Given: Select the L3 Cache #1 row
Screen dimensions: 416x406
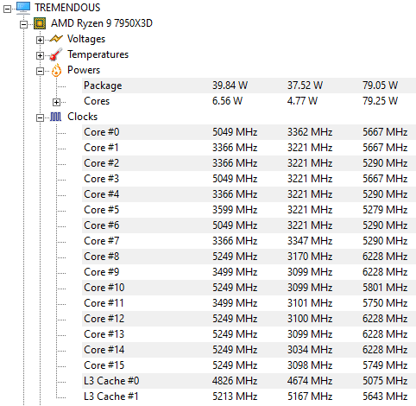Looking at the screenshot, I should click(249, 396).
